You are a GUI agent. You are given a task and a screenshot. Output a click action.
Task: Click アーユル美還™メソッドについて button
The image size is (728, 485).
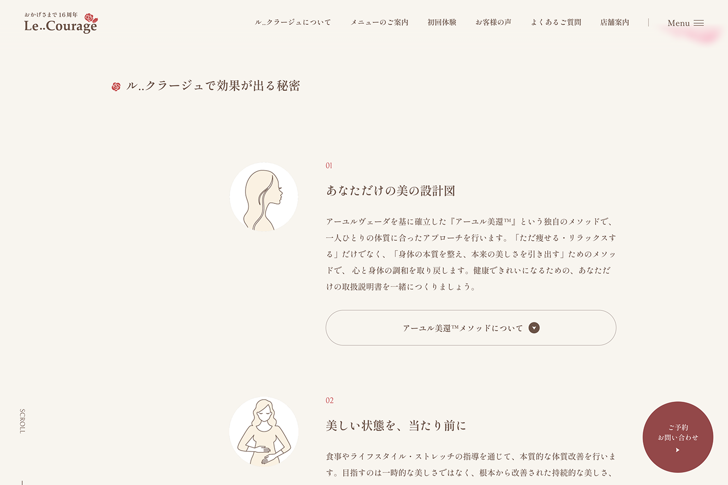pos(471,328)
